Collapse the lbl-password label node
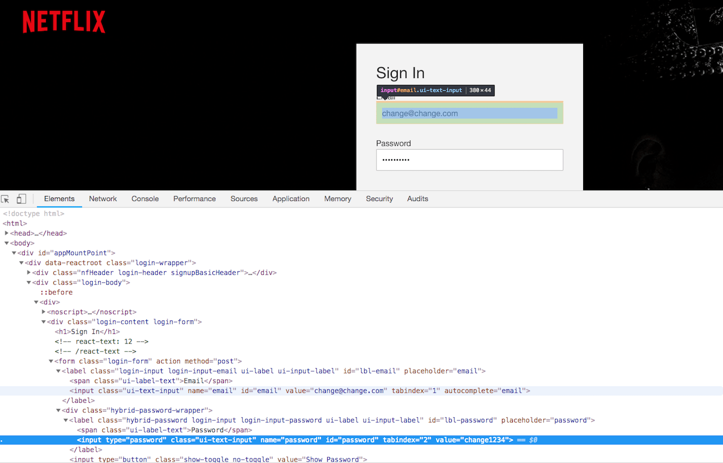Image resolution: width=723 pixels, height=463 pixels. pos(65,420)
